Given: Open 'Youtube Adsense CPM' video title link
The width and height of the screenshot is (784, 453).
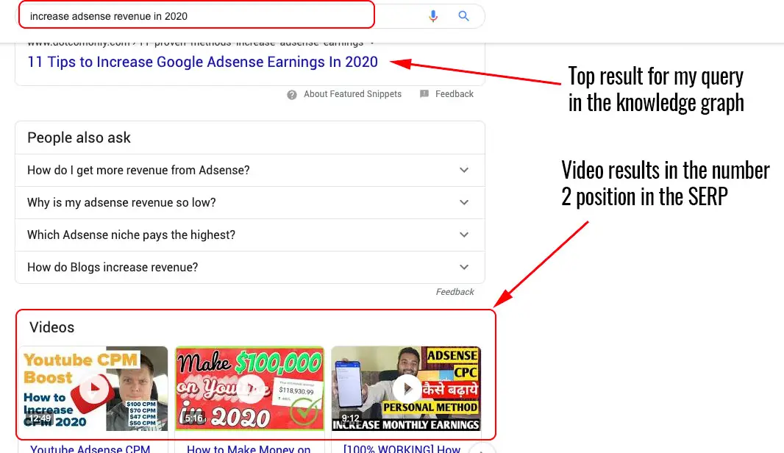Looking at the screenshot, I should (90, 449).
